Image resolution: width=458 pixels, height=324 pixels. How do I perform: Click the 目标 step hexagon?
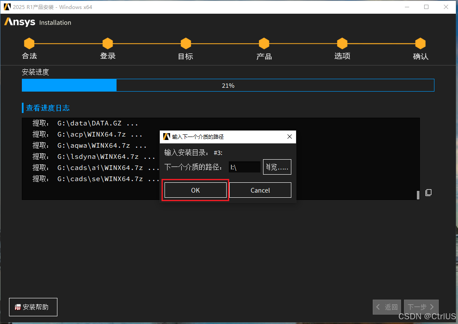pos(186,44)
